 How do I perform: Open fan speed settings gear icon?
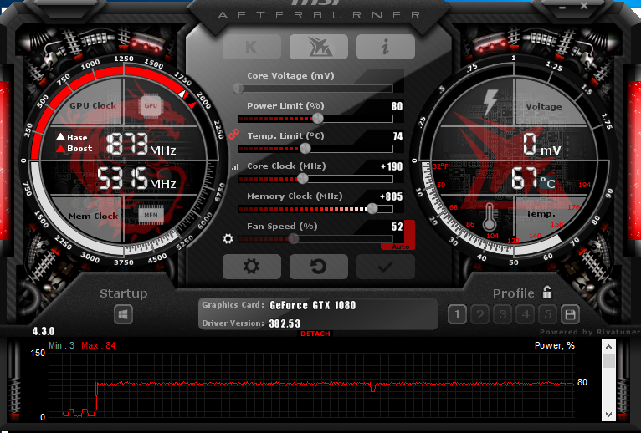click(x=228, y=238)
